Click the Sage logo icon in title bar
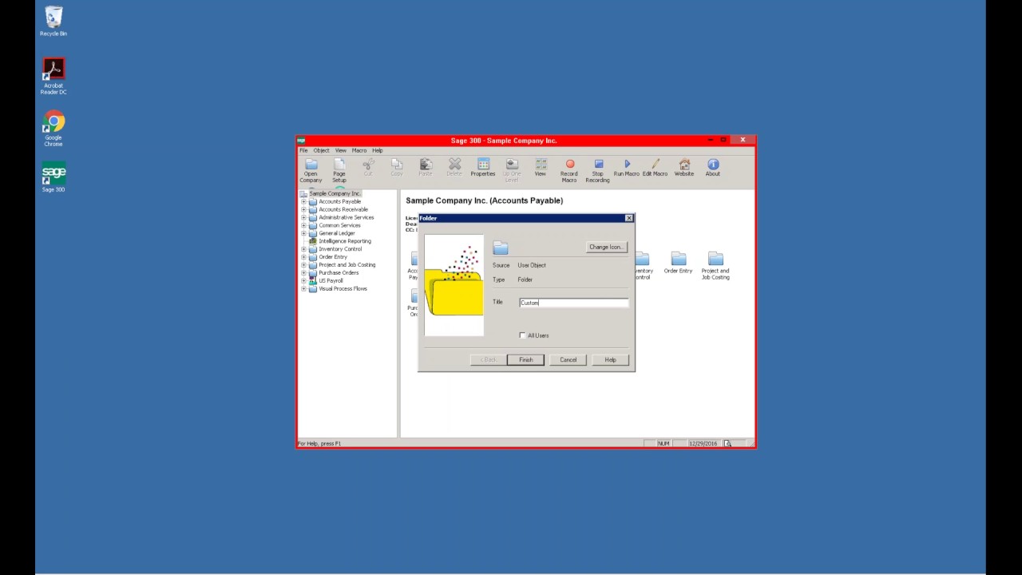This screenshot has height=575, width=1022. click(301, 141)
